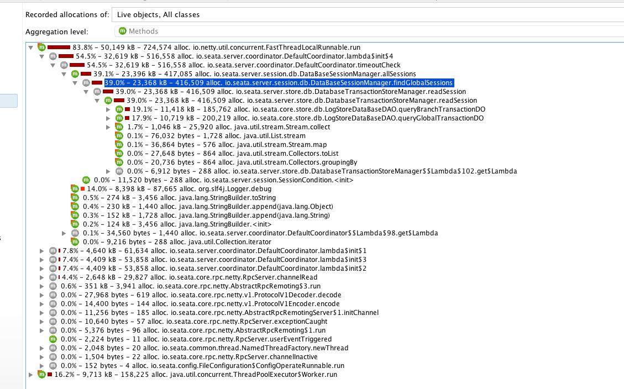Screen dimensions: 624x389
Task: Click the red allocation bar for lambda$init$4
Action: (66, 56)
